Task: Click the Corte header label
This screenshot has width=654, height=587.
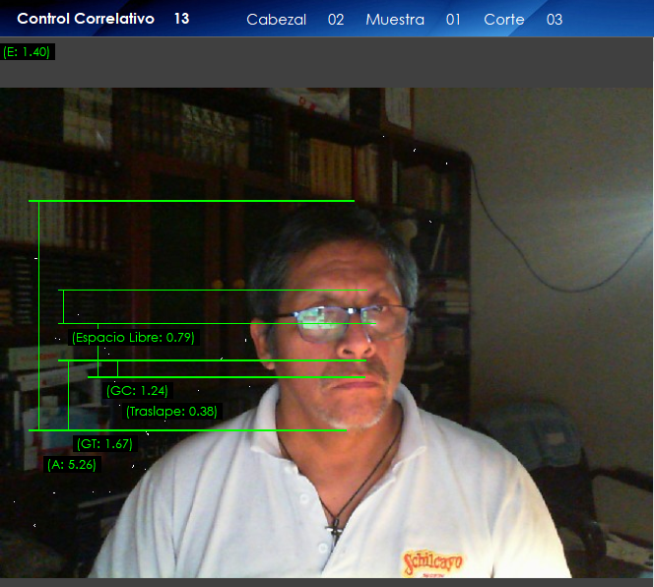Action: pyautogui.click(x=503, y=20)
